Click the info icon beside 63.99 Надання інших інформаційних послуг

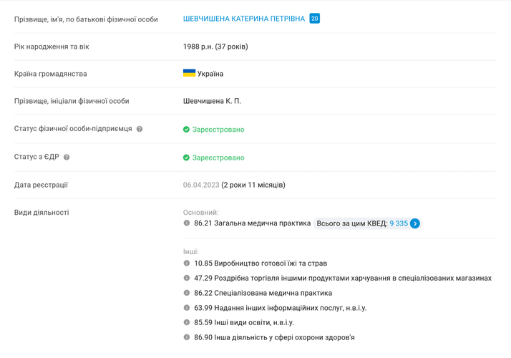187,308
